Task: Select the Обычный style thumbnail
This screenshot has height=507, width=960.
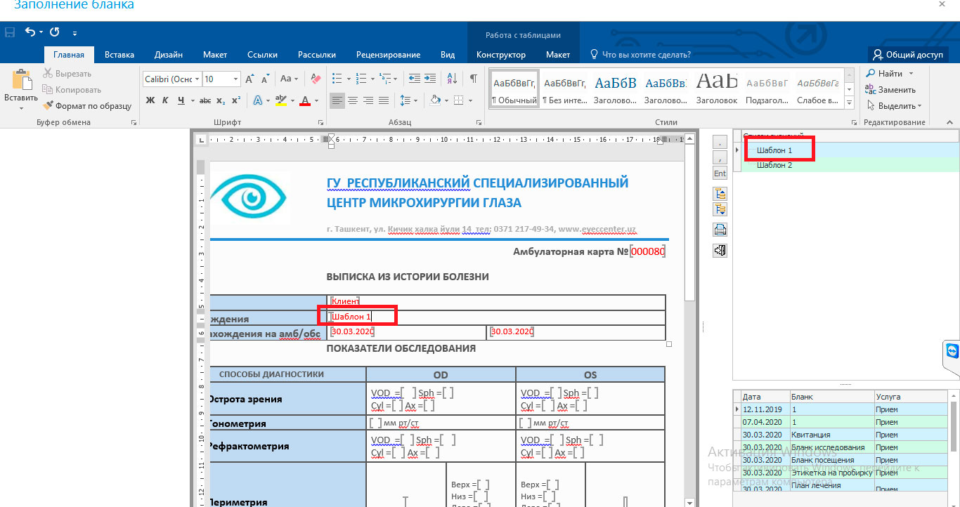Action: tap(514, 88)
